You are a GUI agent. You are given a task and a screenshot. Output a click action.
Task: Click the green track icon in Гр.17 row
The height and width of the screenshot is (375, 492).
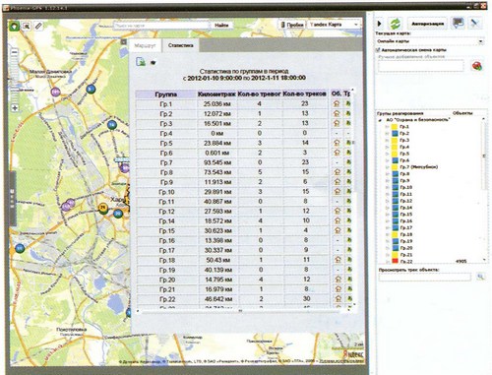pyautogui.click(x=349, y=250)
